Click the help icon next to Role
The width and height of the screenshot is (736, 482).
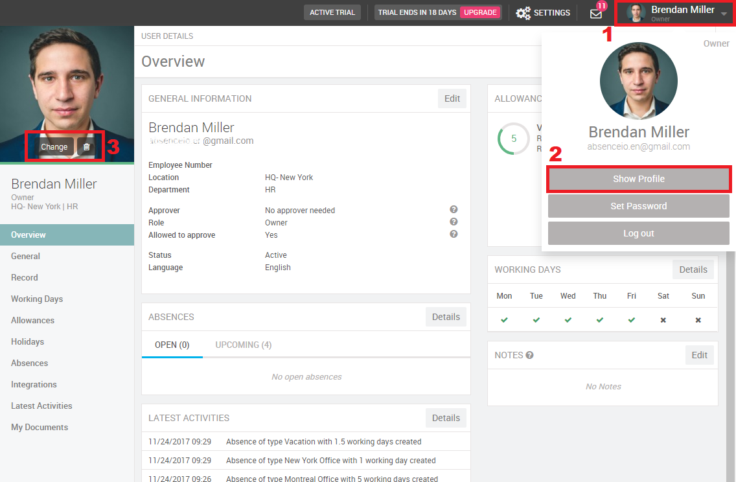pyautogui.click(x=454, y=222)
